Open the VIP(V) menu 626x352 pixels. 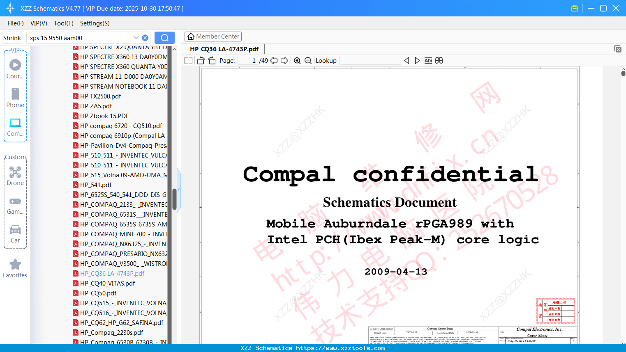[x=39, y=23]
